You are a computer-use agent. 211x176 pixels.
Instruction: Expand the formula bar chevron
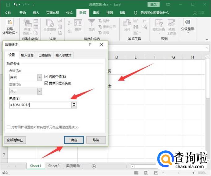click(207, 48)
